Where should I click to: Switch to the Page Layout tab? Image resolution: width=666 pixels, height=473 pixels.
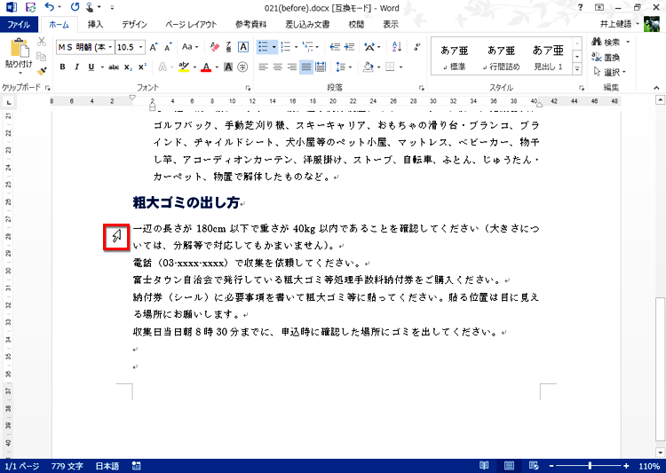coord(191,24)
